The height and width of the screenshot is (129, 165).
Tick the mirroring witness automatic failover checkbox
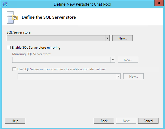(14, 69)
